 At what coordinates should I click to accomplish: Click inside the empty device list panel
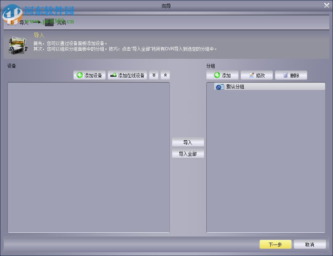[89, 157]
